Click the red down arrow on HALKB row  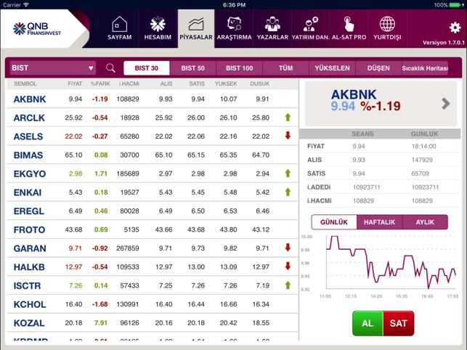(288, 266)
